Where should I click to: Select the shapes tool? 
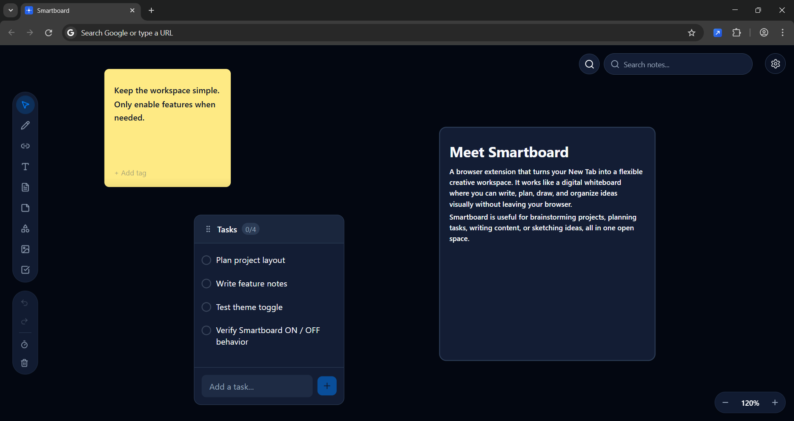[x=25, y=229]
